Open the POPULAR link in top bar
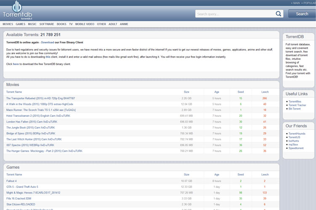This screenshot has width=316, height=210. tap(309, 3)
